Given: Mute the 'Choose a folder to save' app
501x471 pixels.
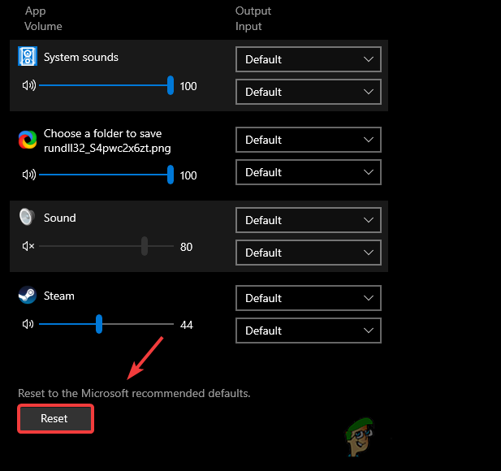Looking at the screenshot, I should coord(29,175).
